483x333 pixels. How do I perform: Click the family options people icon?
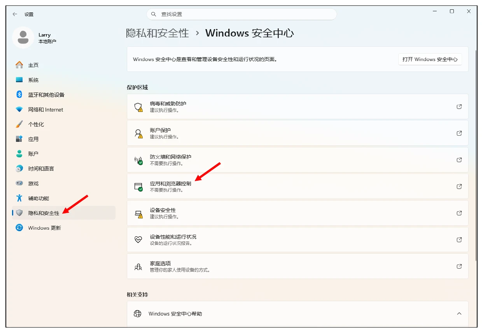[x=138, y=267]
